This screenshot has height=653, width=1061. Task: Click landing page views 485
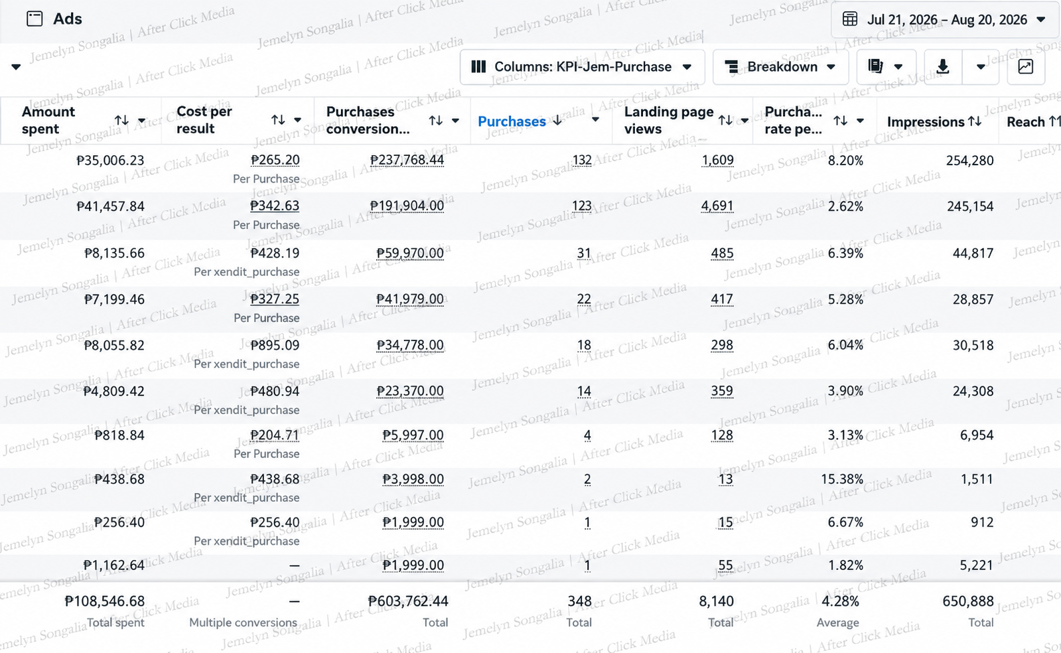point(722,253)
